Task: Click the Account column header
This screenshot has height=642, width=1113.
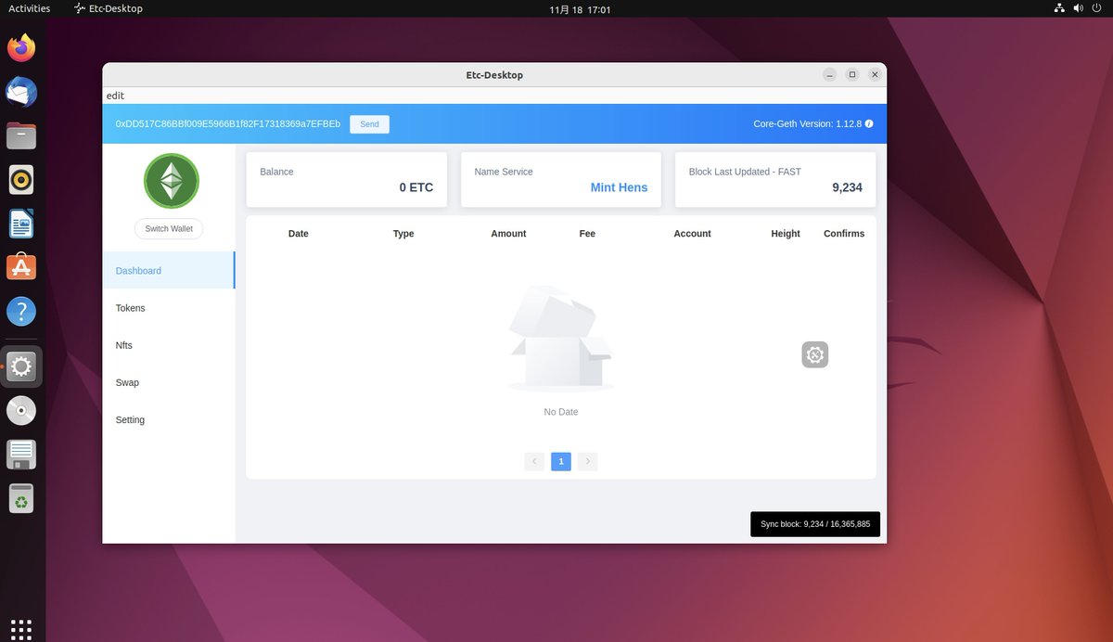Action: click(692, 234)
